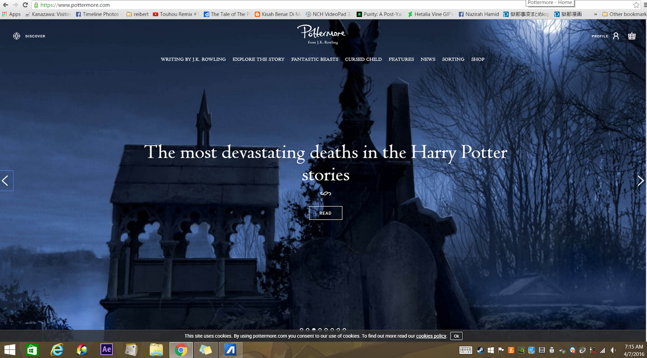Open Kisah Benar Di bookmark
The width and height of the screenshot is (647, 358).
[x=278, y=14]
